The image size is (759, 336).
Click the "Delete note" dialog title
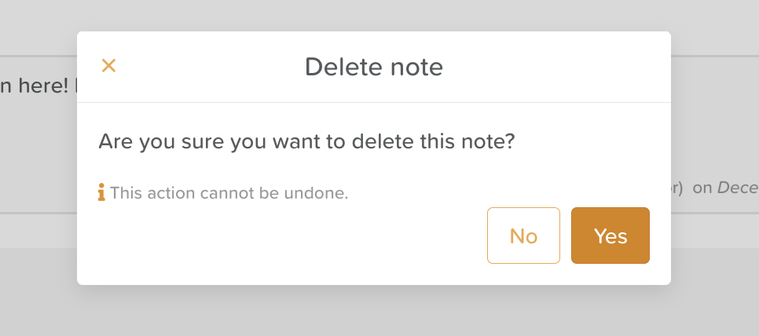[x=373, y=68]
